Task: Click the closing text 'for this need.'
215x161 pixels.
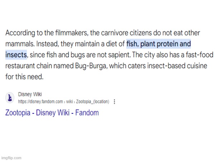Action: (24, 77)
